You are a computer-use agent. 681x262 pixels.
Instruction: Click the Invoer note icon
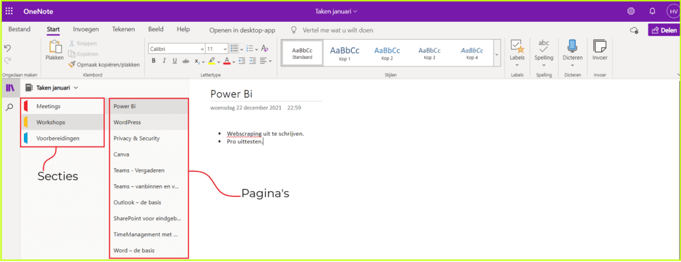point(600,46)
